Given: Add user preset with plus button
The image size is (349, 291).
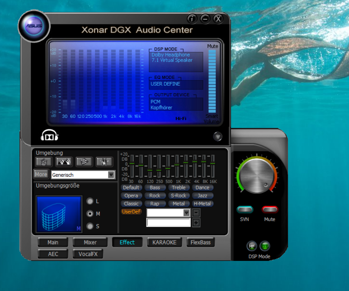Looking at the screenshot, I should (x=196, y=223).
